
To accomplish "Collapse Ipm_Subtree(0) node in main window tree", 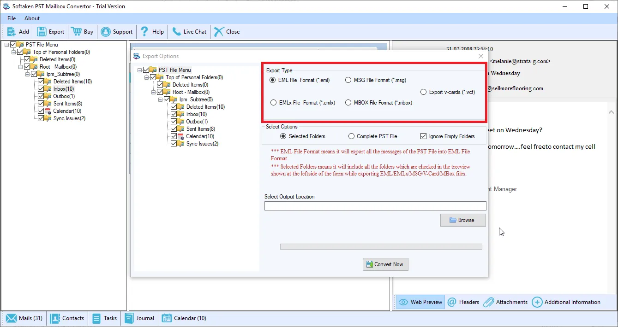I will point(27,74).
